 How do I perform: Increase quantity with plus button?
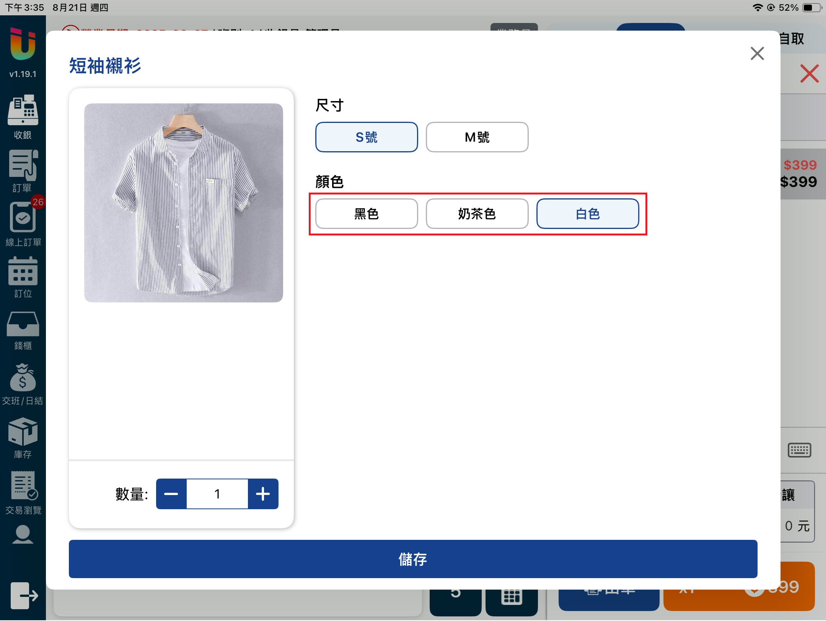coord(263,494)
